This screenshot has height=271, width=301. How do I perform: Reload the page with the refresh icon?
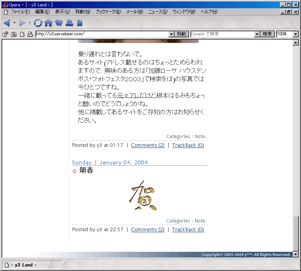(x=38, y=23)
